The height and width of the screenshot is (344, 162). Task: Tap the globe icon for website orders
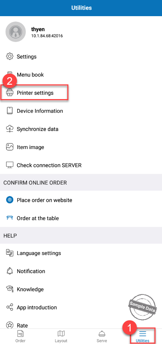10,200
